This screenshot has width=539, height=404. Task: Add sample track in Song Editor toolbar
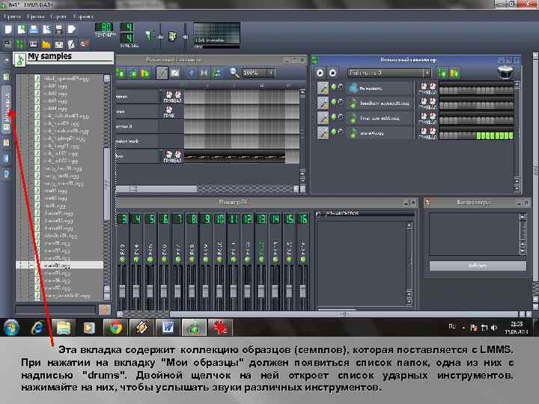tap(133, 73)
